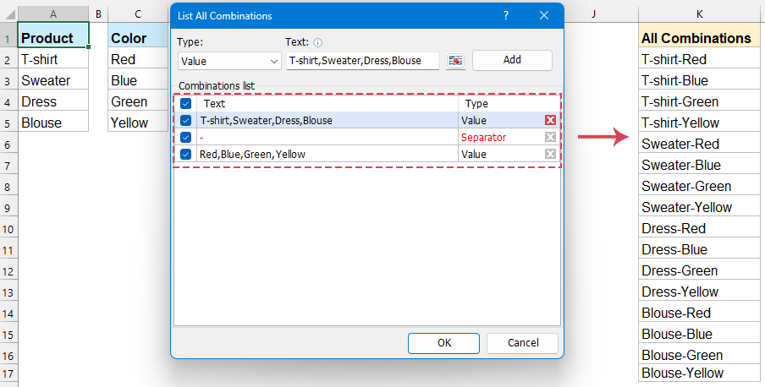Click the range selector icon beside Text field
This screenshot has height=387, width=765.
tap(455, 61)
